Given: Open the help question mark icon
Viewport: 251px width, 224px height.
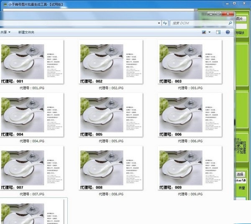Looking at the screenshot, I should [x=228, y=32].
